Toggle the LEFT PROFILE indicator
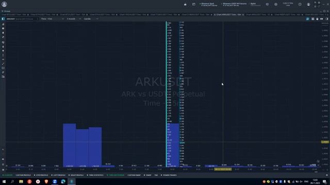The image size is (330, 185). point(58,175)
